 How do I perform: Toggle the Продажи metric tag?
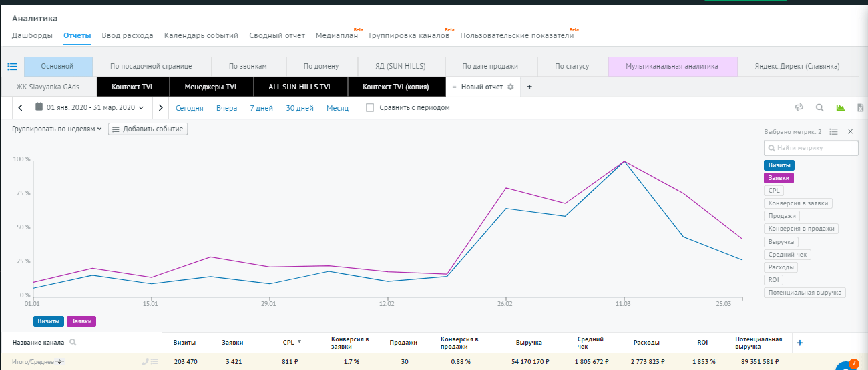point(782,216)
